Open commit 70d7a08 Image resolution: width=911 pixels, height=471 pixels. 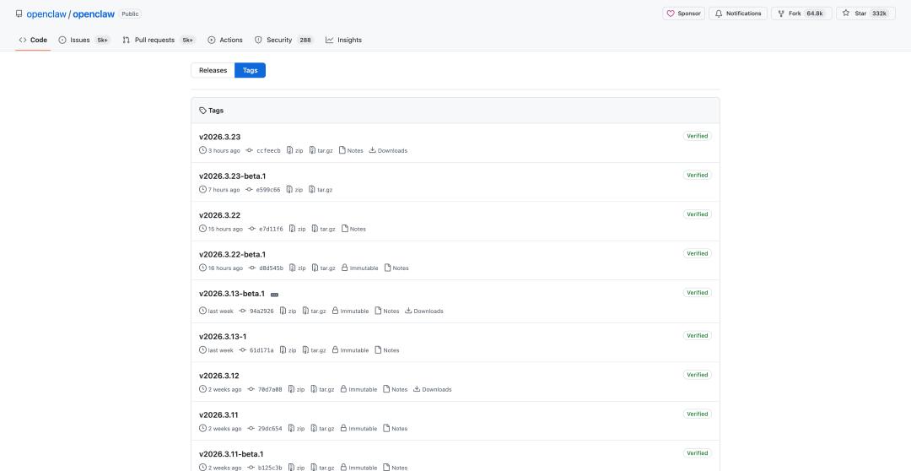265,390
